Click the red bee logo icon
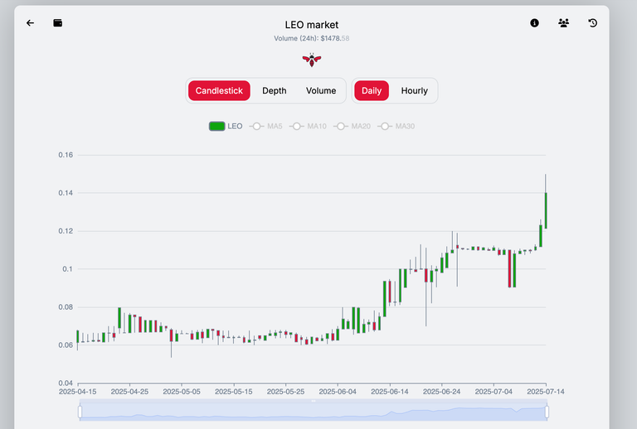Image resolution: width=637 pixels, height=429 pixels. point(312,60)
